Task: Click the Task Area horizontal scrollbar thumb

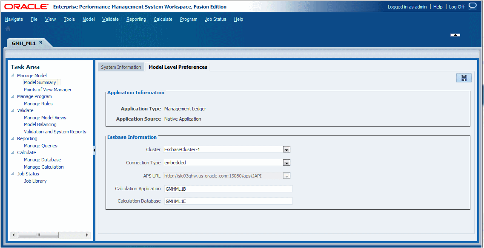Action: tap(38, 235)
